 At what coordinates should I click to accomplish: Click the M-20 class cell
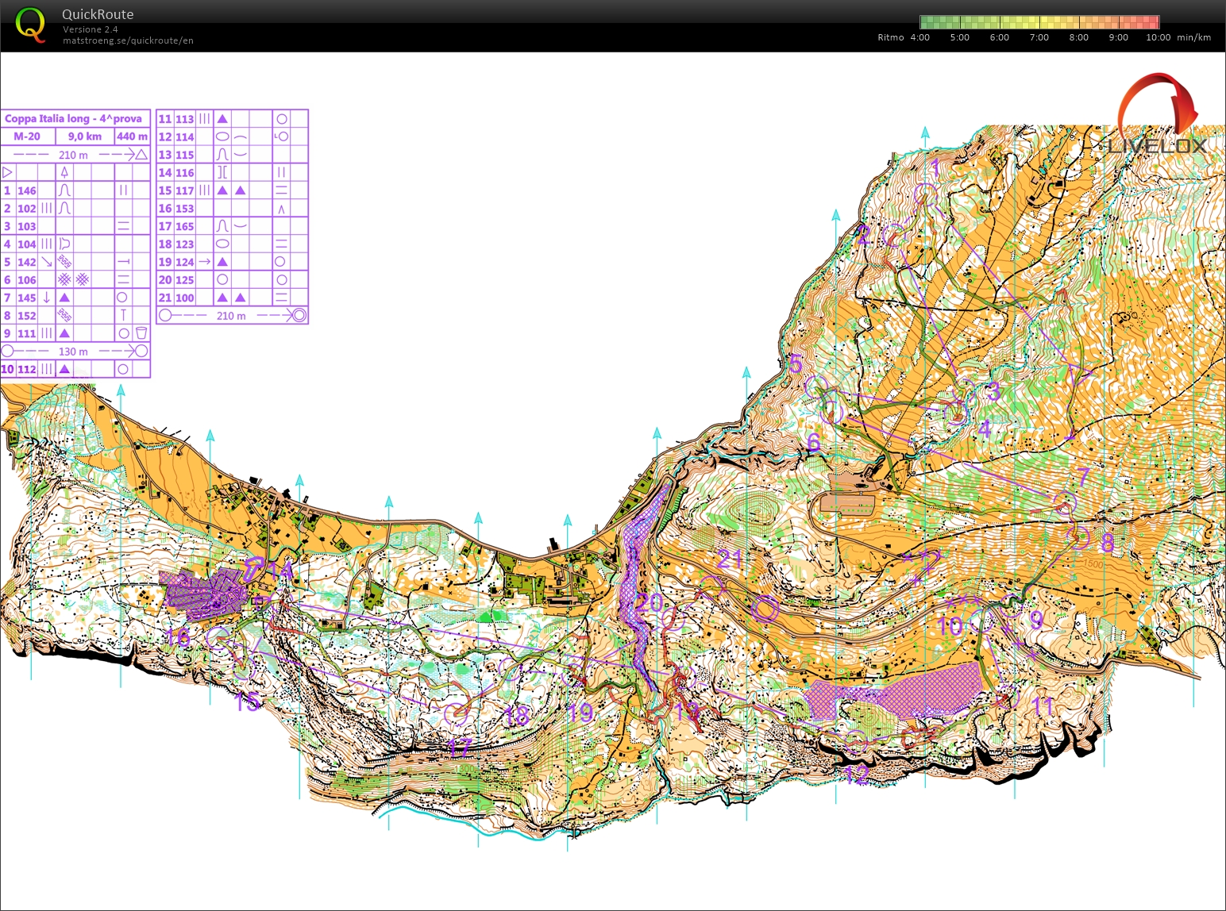[x=27, y=136]
